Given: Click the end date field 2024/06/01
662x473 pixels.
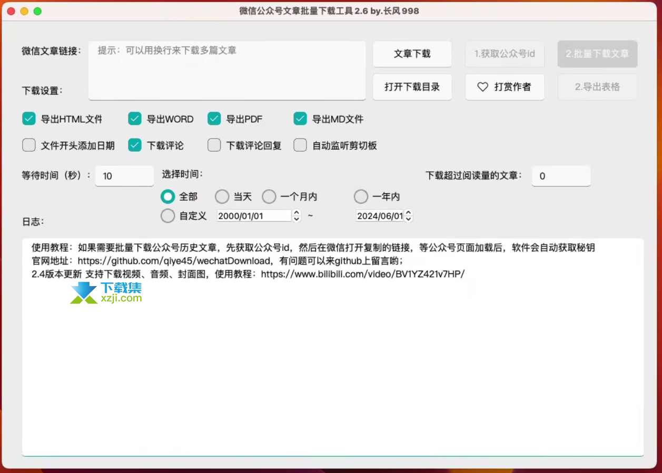Looking at the screenshot, I should [x=380, y=215].
